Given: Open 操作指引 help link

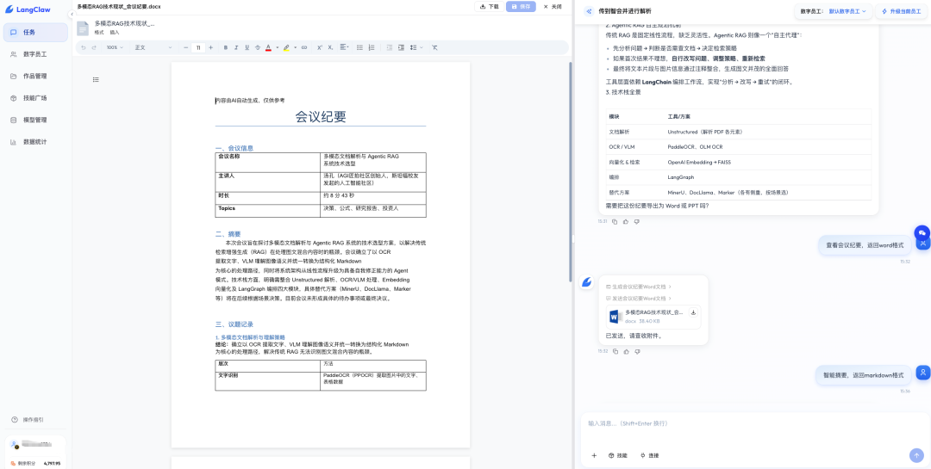Looking at the screenshot, I should [28, 419].
